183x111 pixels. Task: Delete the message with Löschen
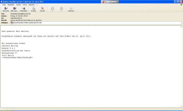[x=42, y=9]
